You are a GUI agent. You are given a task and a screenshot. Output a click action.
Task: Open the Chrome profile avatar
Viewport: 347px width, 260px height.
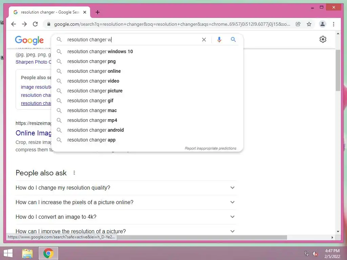[323, 24]
